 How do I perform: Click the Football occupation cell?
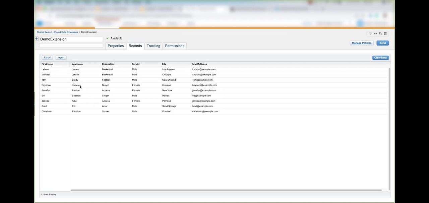tap(106, 80)
